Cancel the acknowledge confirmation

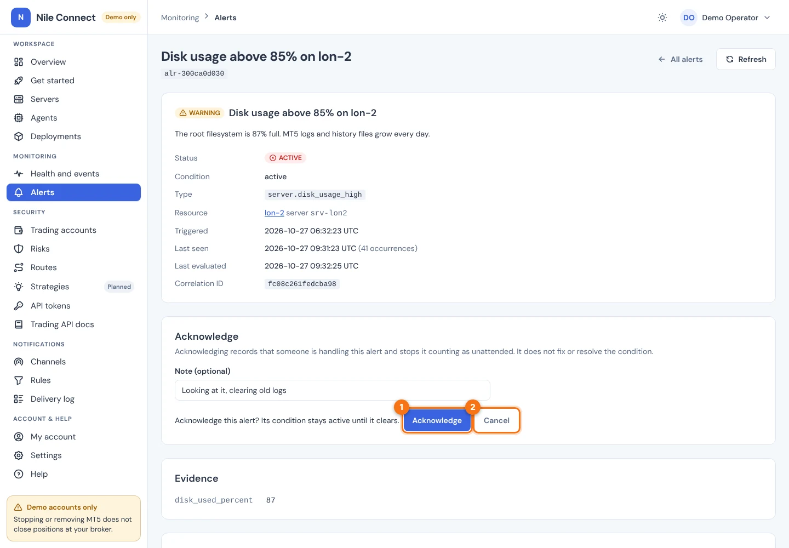[496, 420]
